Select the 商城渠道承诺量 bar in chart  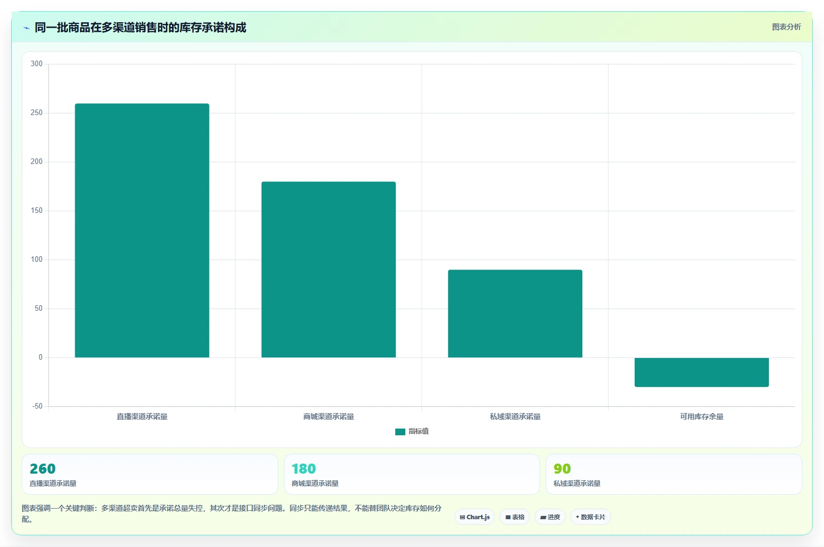[x=328, y=270]
